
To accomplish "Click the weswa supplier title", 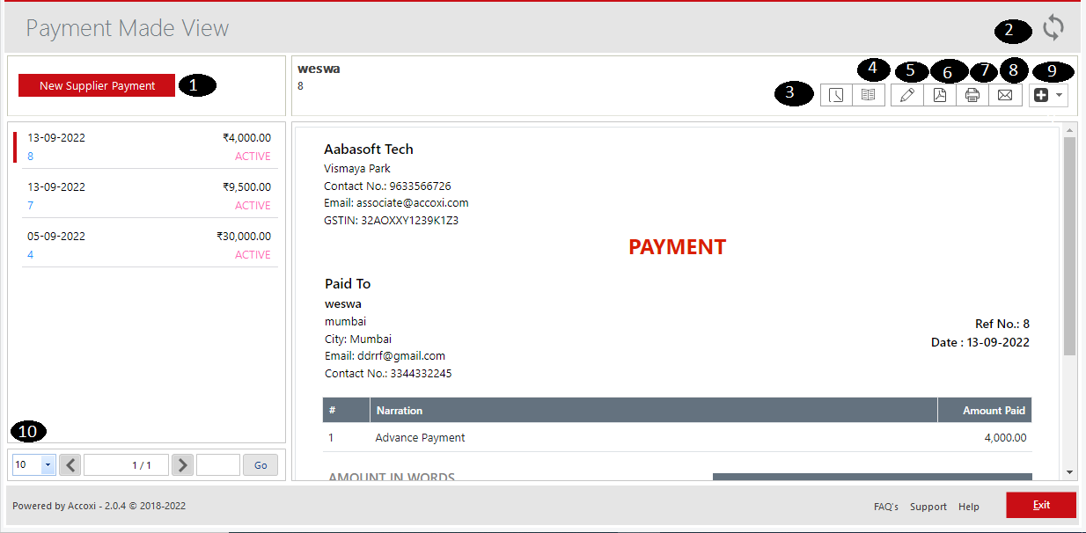I will tap(319, 69).
